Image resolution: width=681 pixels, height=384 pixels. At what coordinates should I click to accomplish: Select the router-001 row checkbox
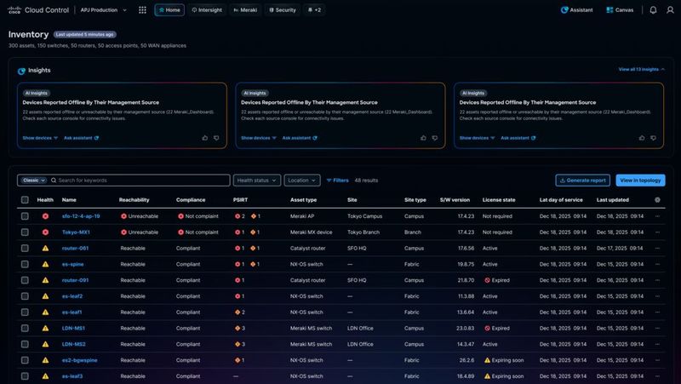coord(25,248)
